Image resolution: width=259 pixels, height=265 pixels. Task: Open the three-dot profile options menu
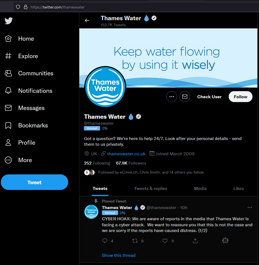[x=171, y=97]
